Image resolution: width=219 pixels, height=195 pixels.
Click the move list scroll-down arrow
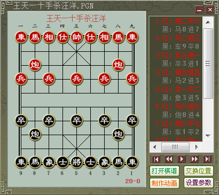208,136
